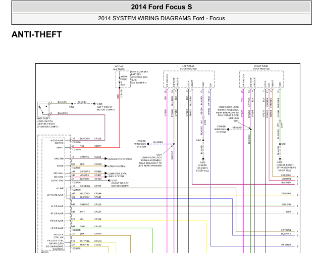Click the '2014 Ford Focus S' title
Image resolution: width=318 pixels, height=253 pixels.
pyautogui.click(x=162, y=7)
